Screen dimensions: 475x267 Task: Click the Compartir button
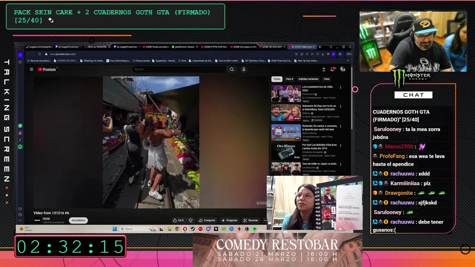[207, 220]
